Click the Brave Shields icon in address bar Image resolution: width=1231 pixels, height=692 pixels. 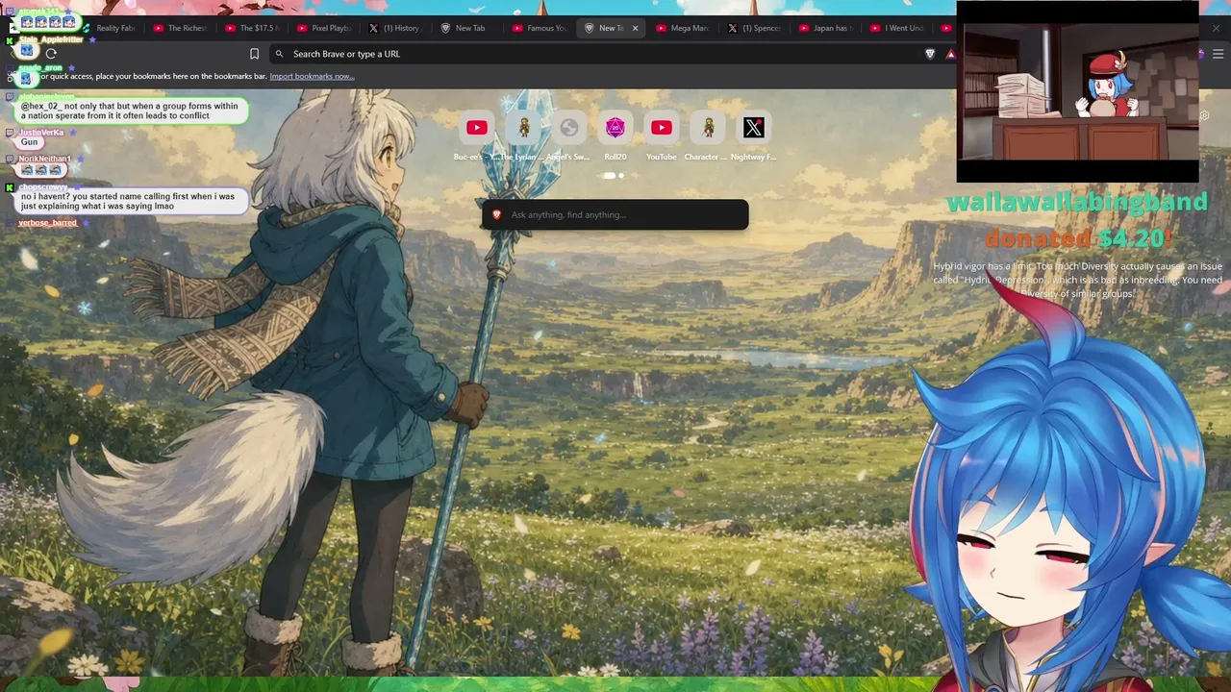tap(930, 54)
